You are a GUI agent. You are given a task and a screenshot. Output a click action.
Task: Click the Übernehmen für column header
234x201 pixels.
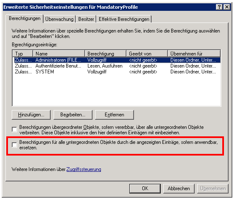pos(194,53)
